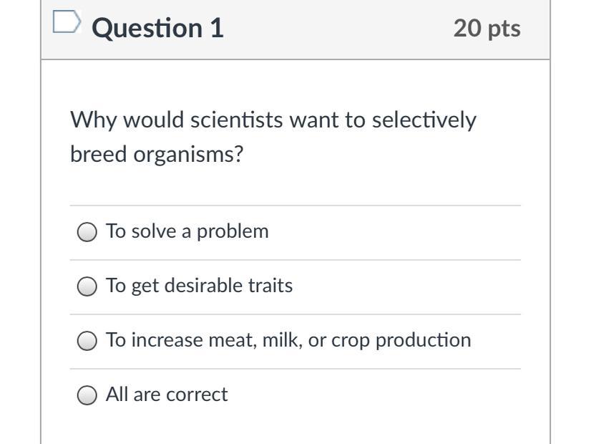
Task: Pick the radio button for increasing meat, milk, crop production
Action: pyautogui.click(x=87, y=341)
